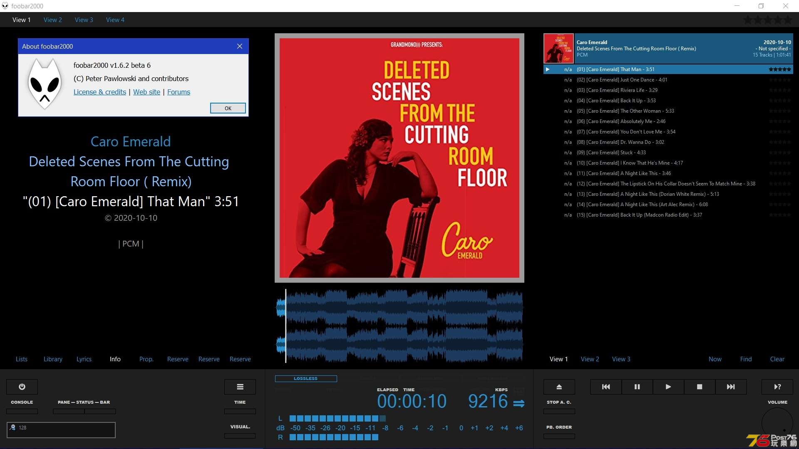
Task: Select track (12) The Lipstick On His Collar
Action: [668, 184]
